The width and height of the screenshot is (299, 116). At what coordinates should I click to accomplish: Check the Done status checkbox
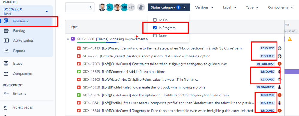[x=155, y=36]
